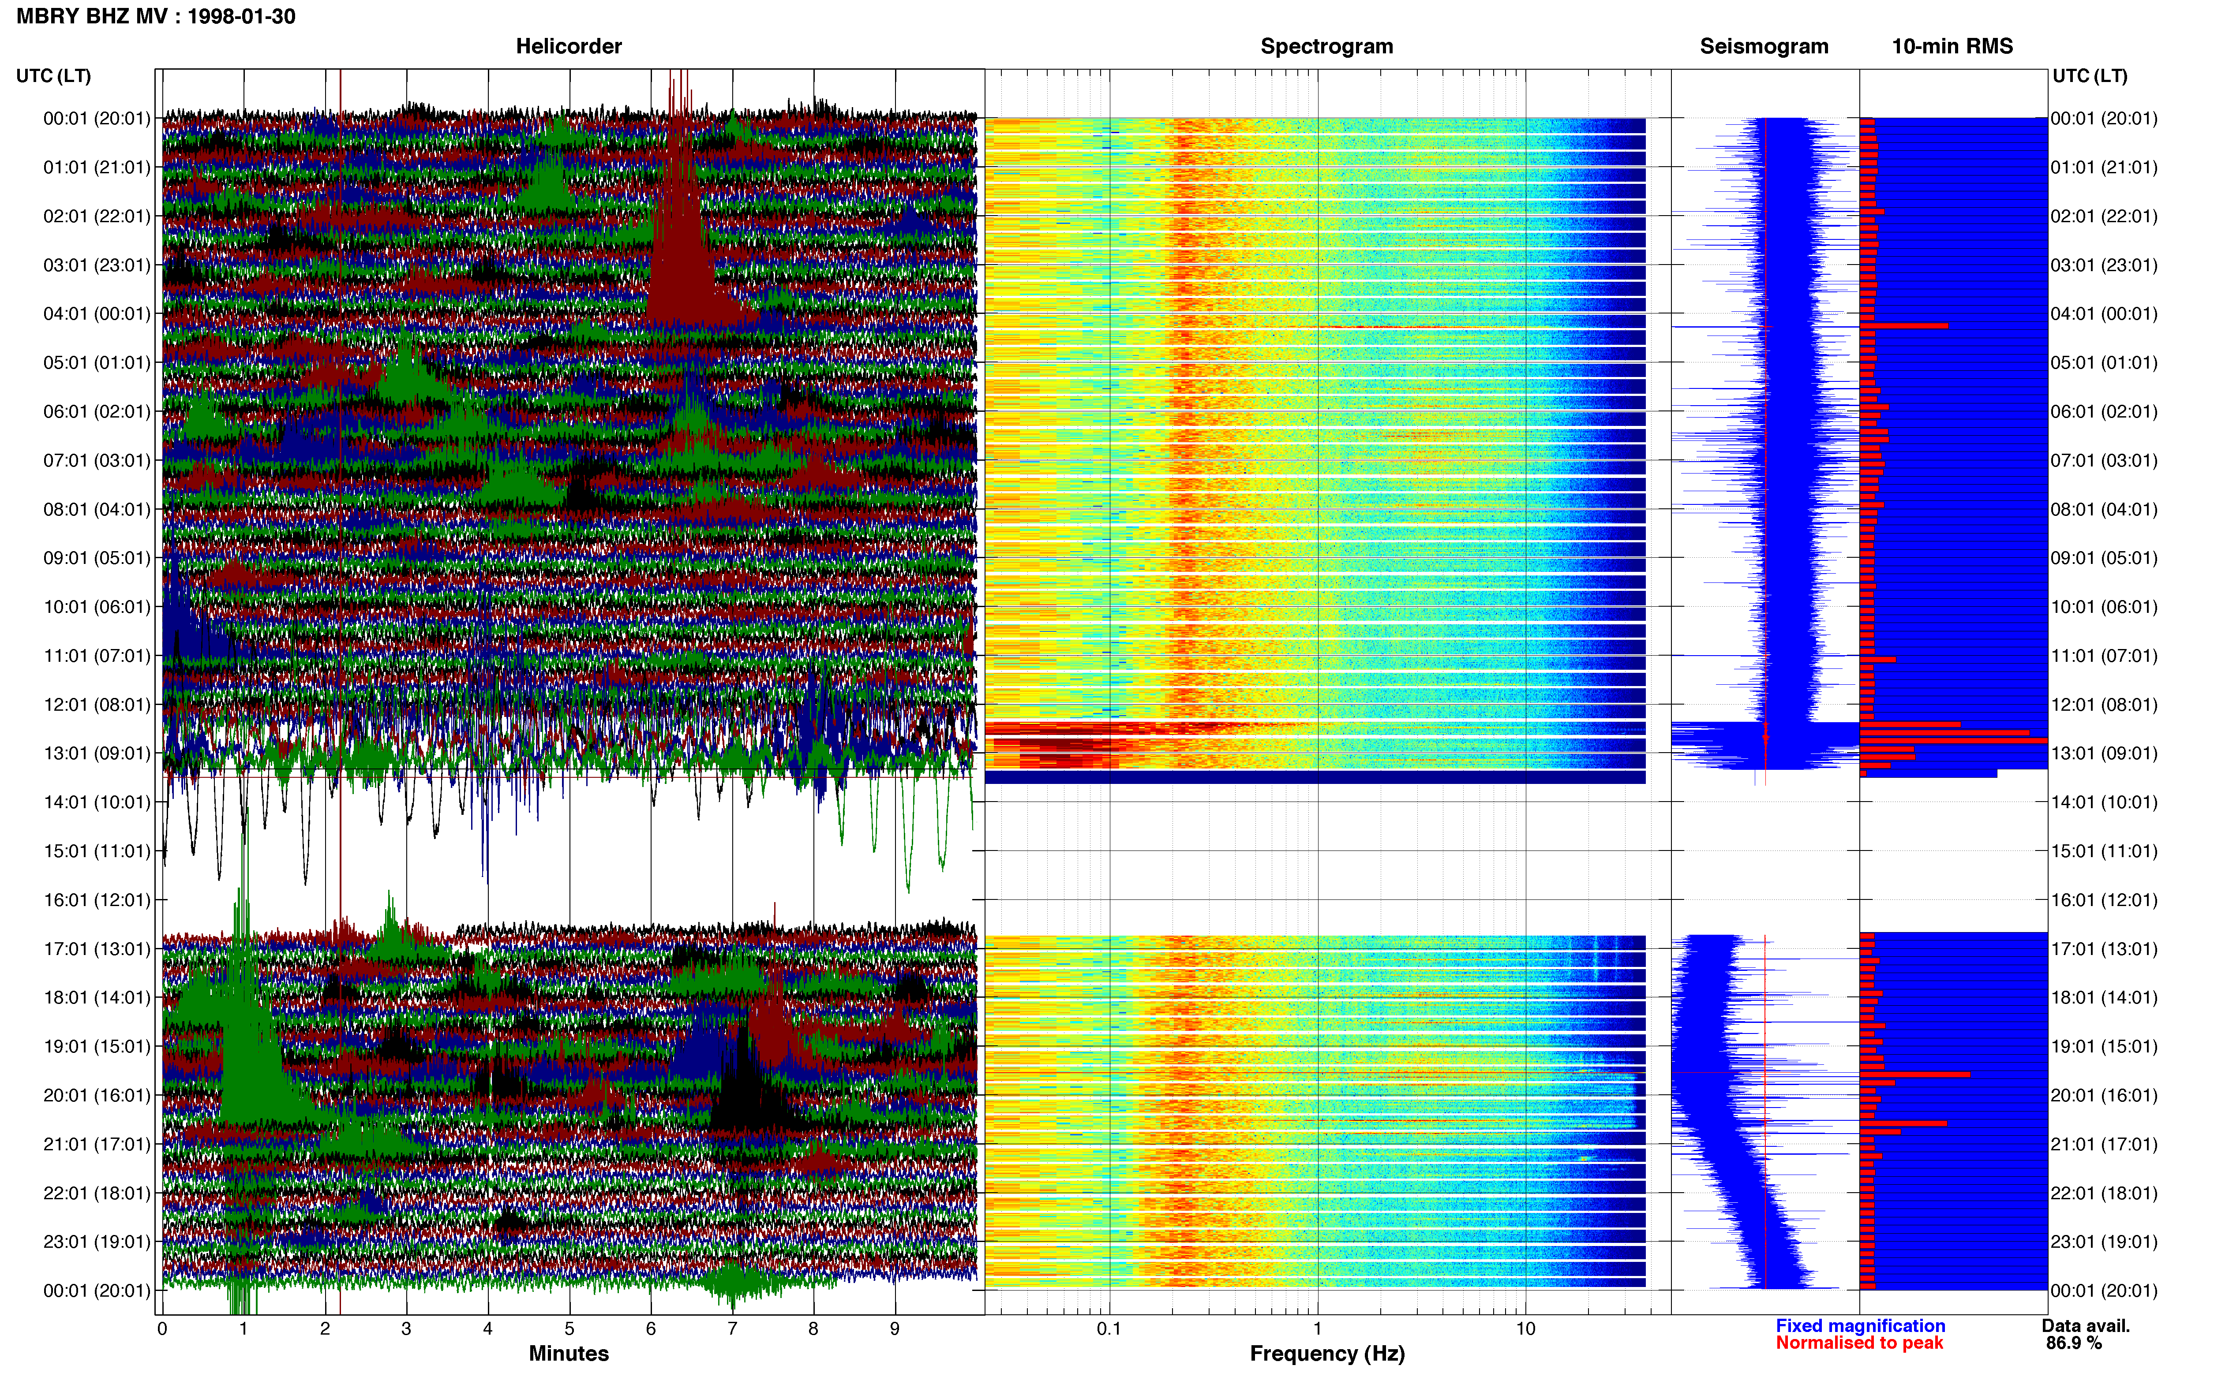The height and width of the screenshot is (1384, 2214).
Task: Click the red RMS spike bar near 04:11
Action: point(1903,326)
